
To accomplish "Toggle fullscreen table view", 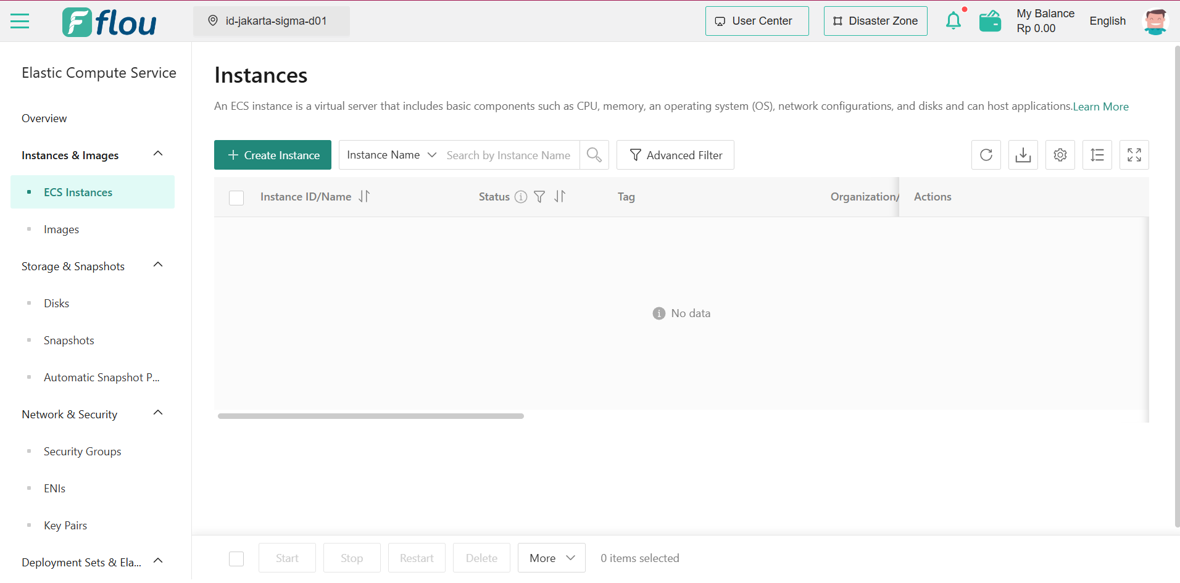I will pyautogui.click(x=1134, y=155).
